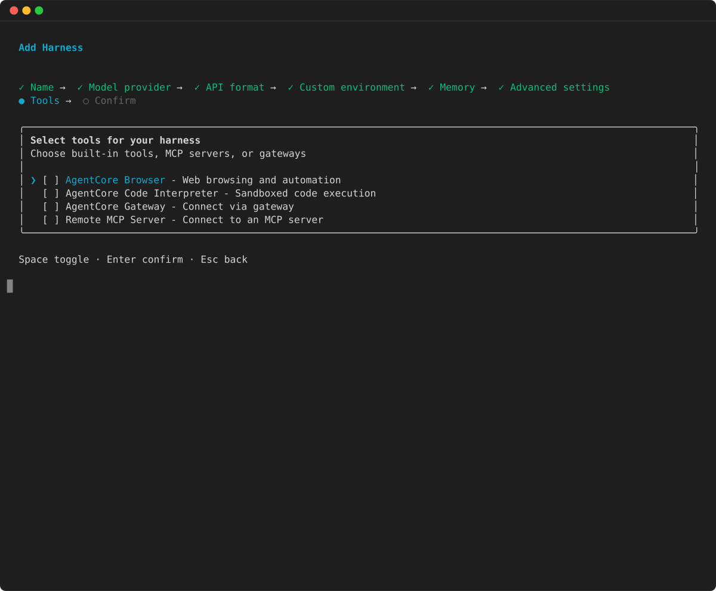Click 'Choose built-in tools, MCP servers, or gateways' text

coord(168,153)
